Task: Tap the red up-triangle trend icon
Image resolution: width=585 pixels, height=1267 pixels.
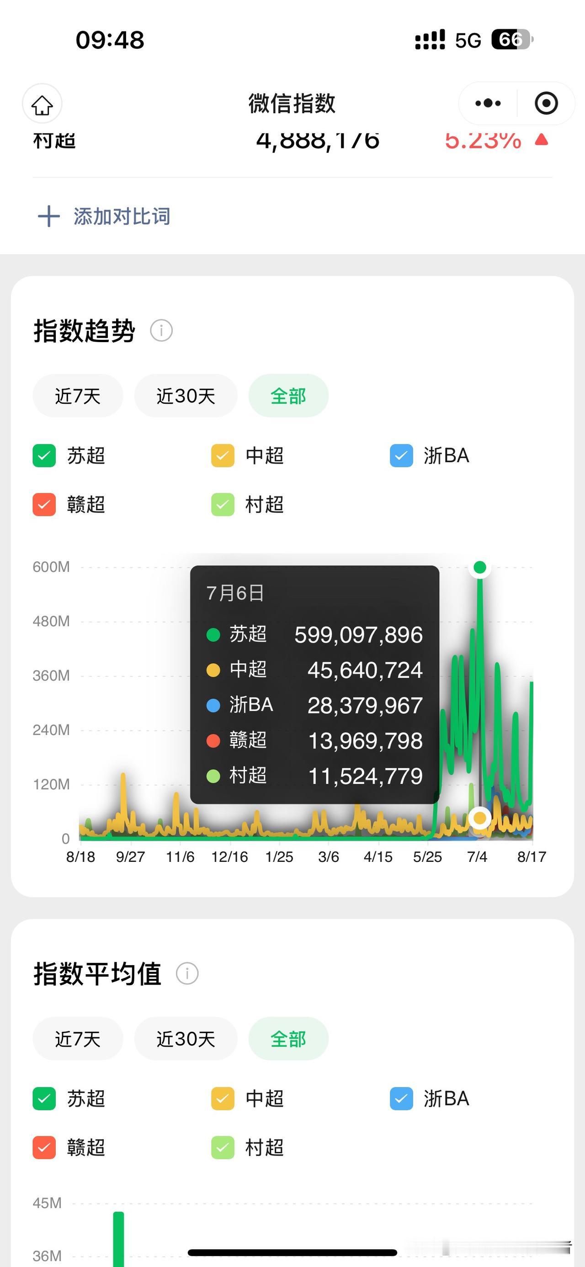Action: pyautogui.click(x=542, y=140)
